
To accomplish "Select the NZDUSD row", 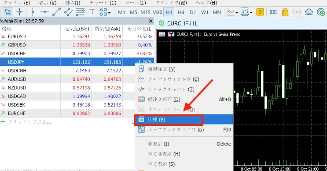I will [x=67, y=88].
